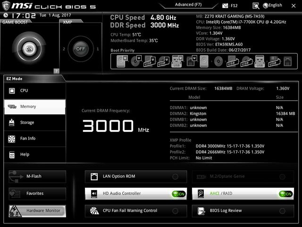Click the MSI dragon shield logo
The width and height of the screenshot is (302, 227).
6,5
